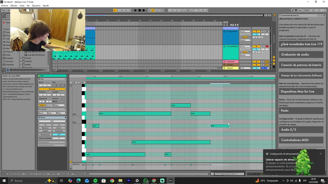The image size is (328, 184).
Task: Toggle Lock Envelopes padlock icon
Action: [x=237, y=25]
